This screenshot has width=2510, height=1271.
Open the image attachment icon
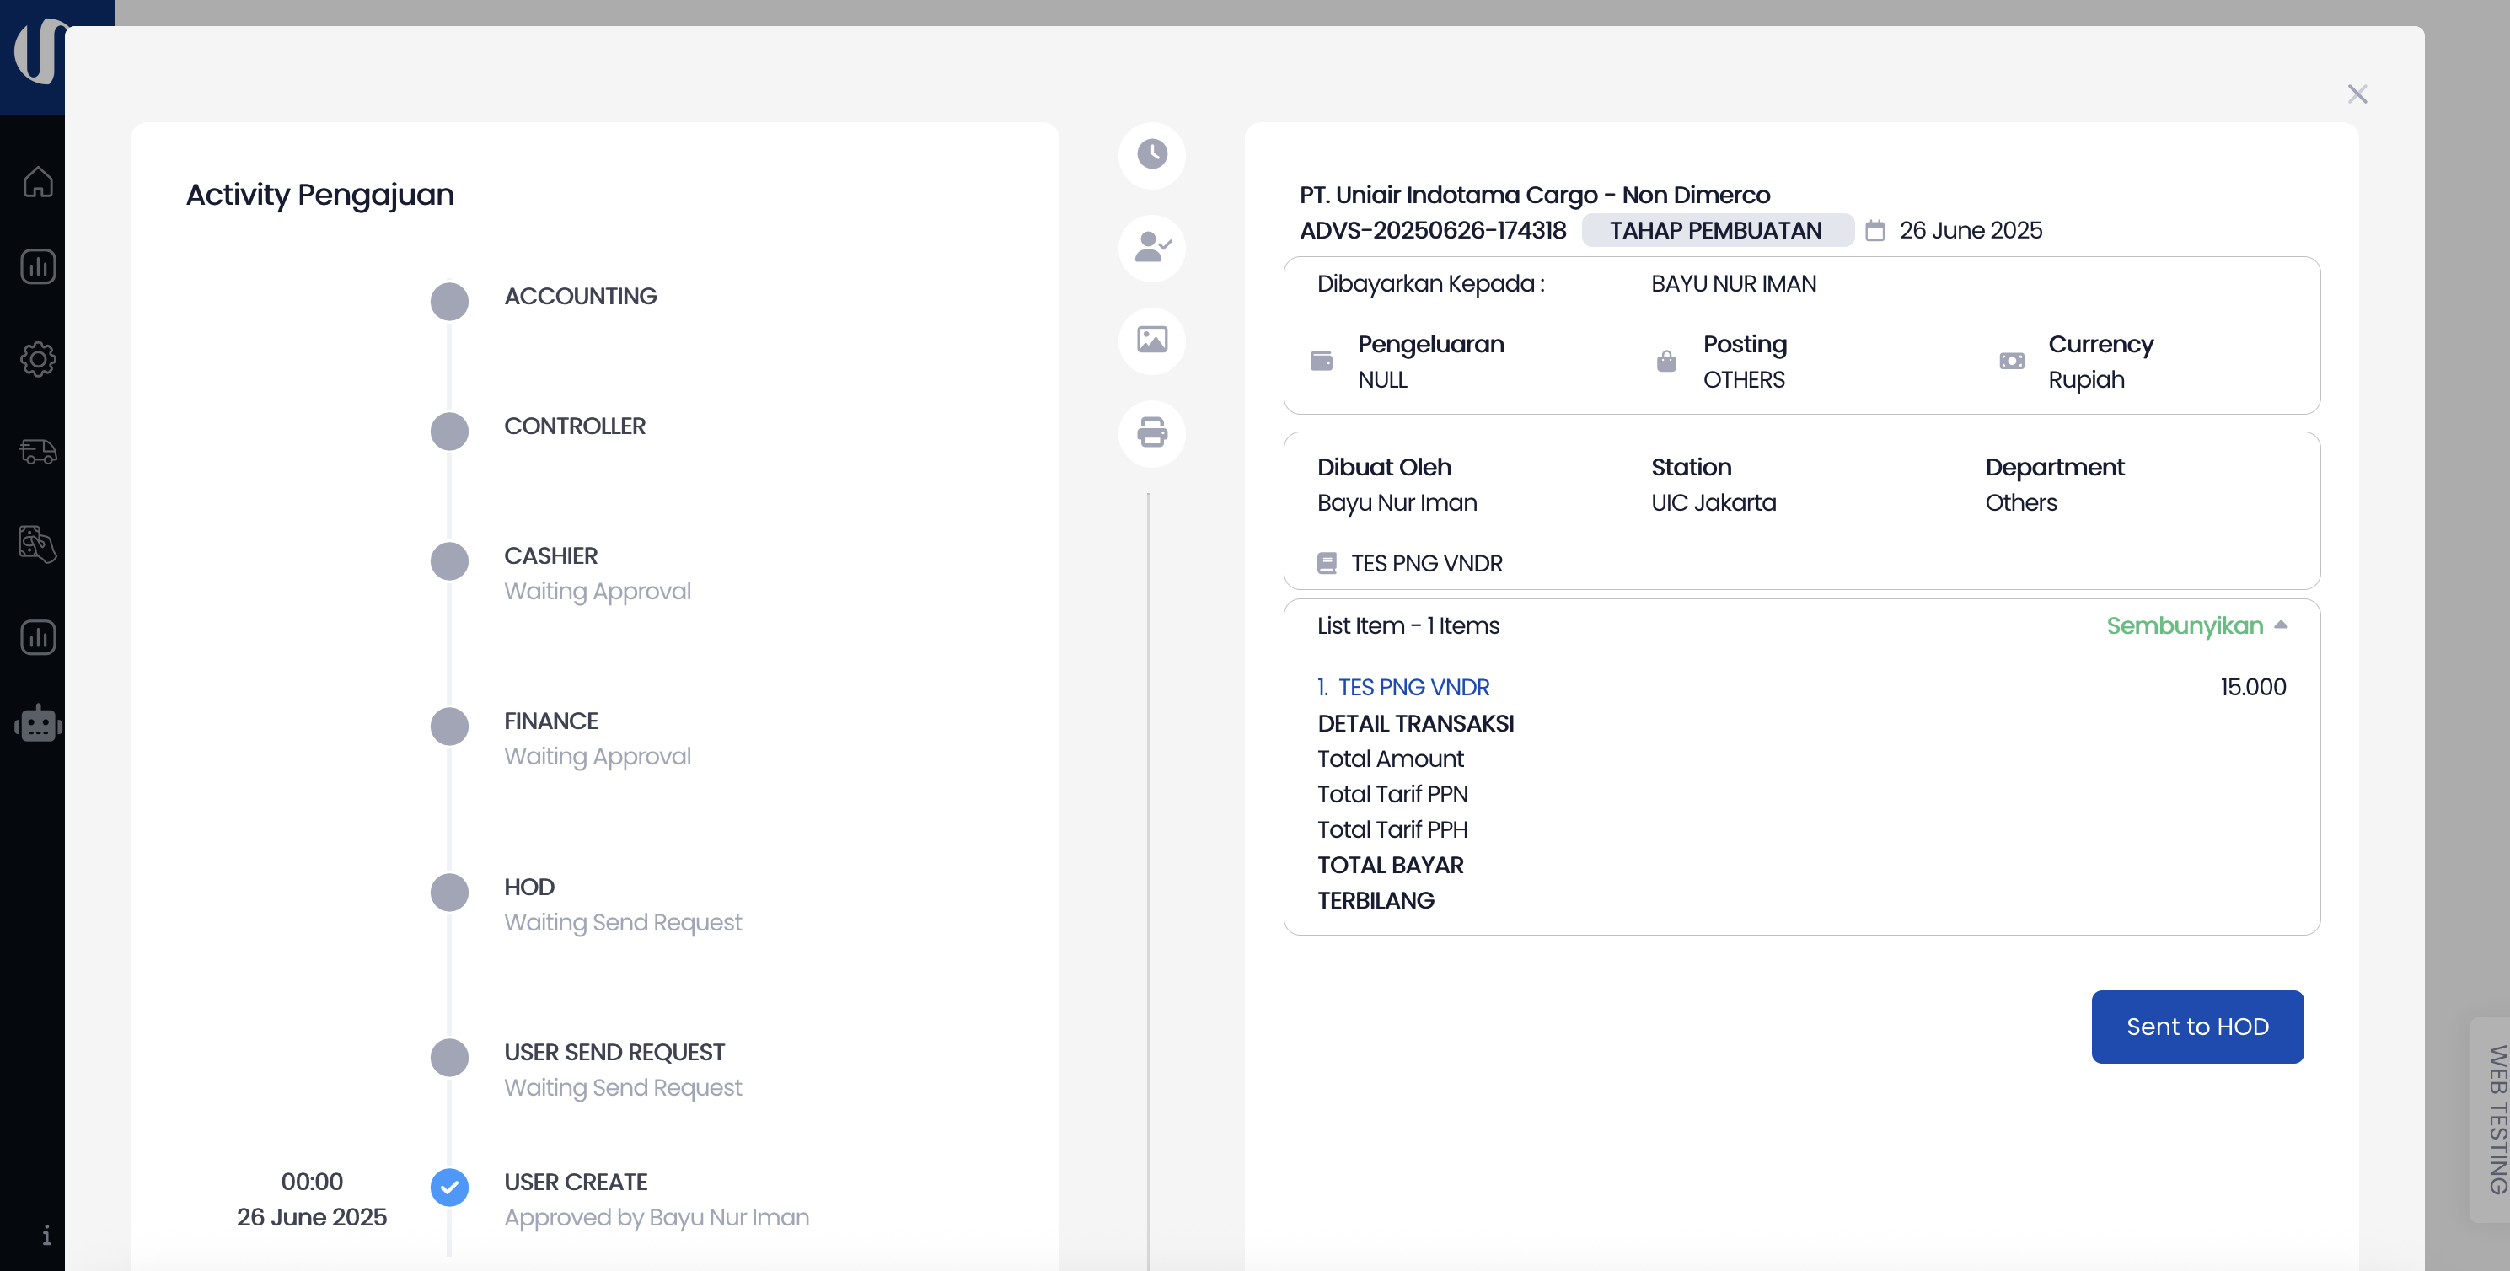tap(1151, 339)
